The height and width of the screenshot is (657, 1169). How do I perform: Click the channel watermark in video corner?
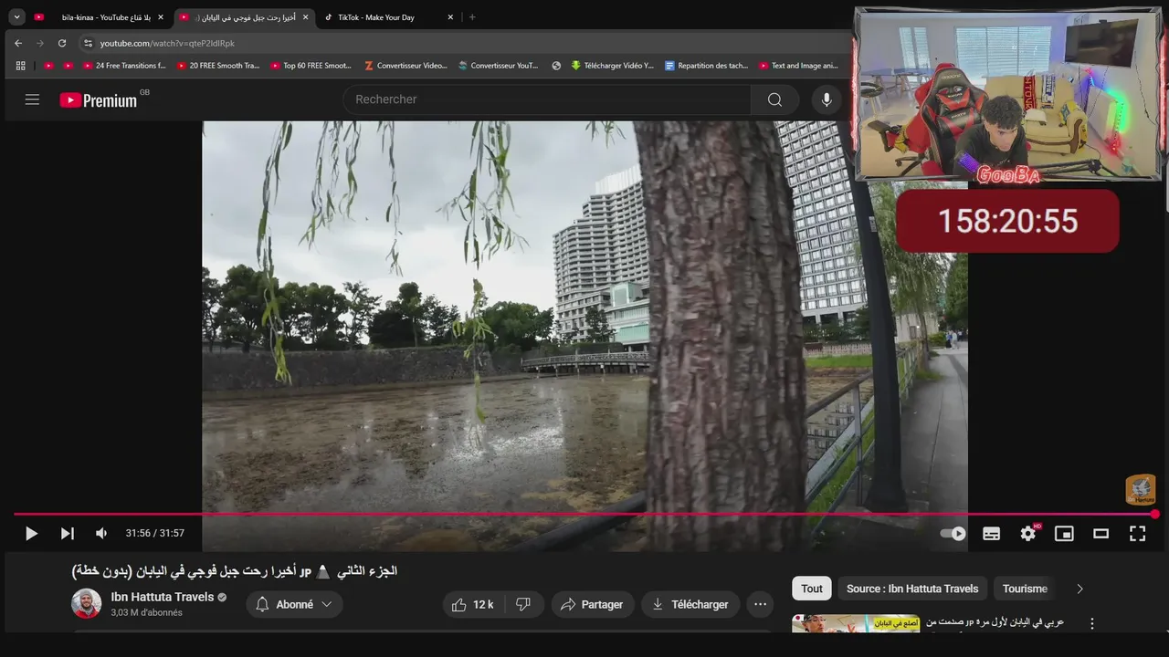(1140, 490)
